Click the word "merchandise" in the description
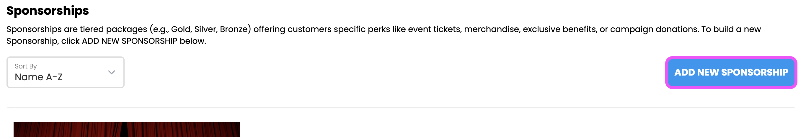Screen dimensions: 806x137 click(x=492, y=29)
